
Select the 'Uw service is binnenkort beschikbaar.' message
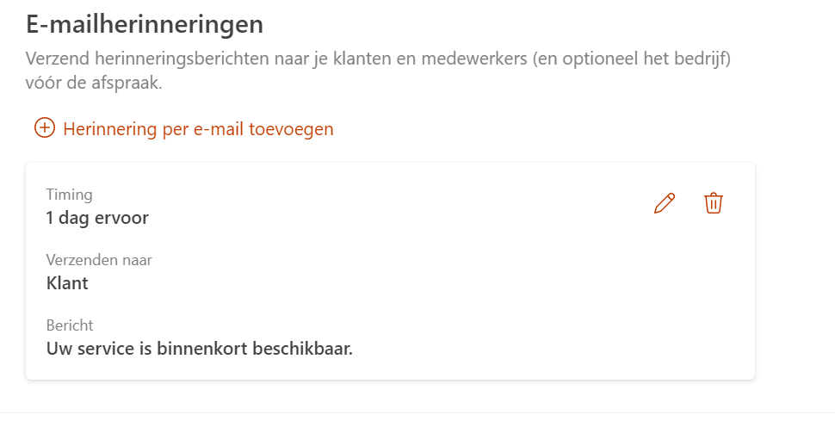(200, 350)
